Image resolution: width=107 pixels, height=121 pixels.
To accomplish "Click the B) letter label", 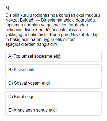I will (x=10, y=70).
